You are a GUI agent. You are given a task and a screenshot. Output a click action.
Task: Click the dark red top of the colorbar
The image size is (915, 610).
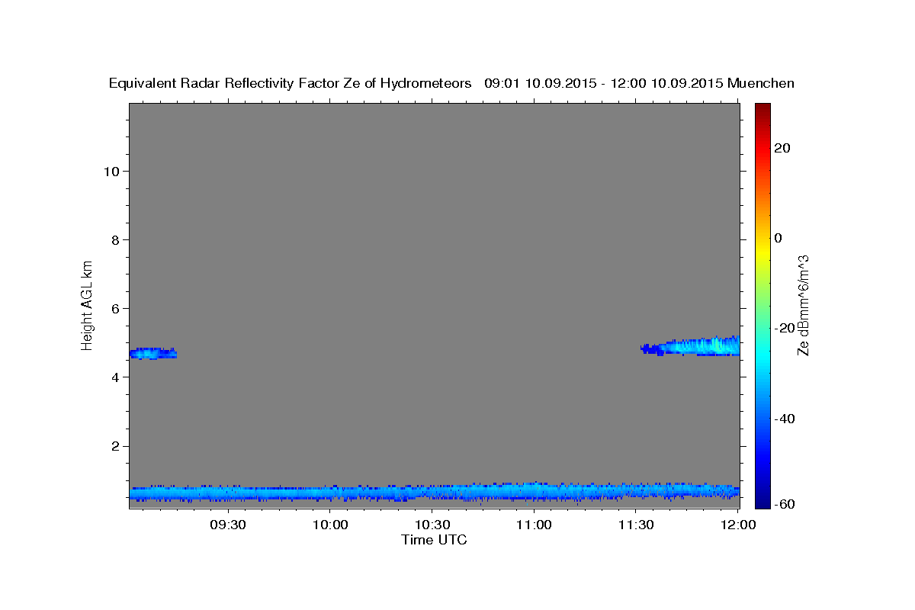[x=762, y=111]
